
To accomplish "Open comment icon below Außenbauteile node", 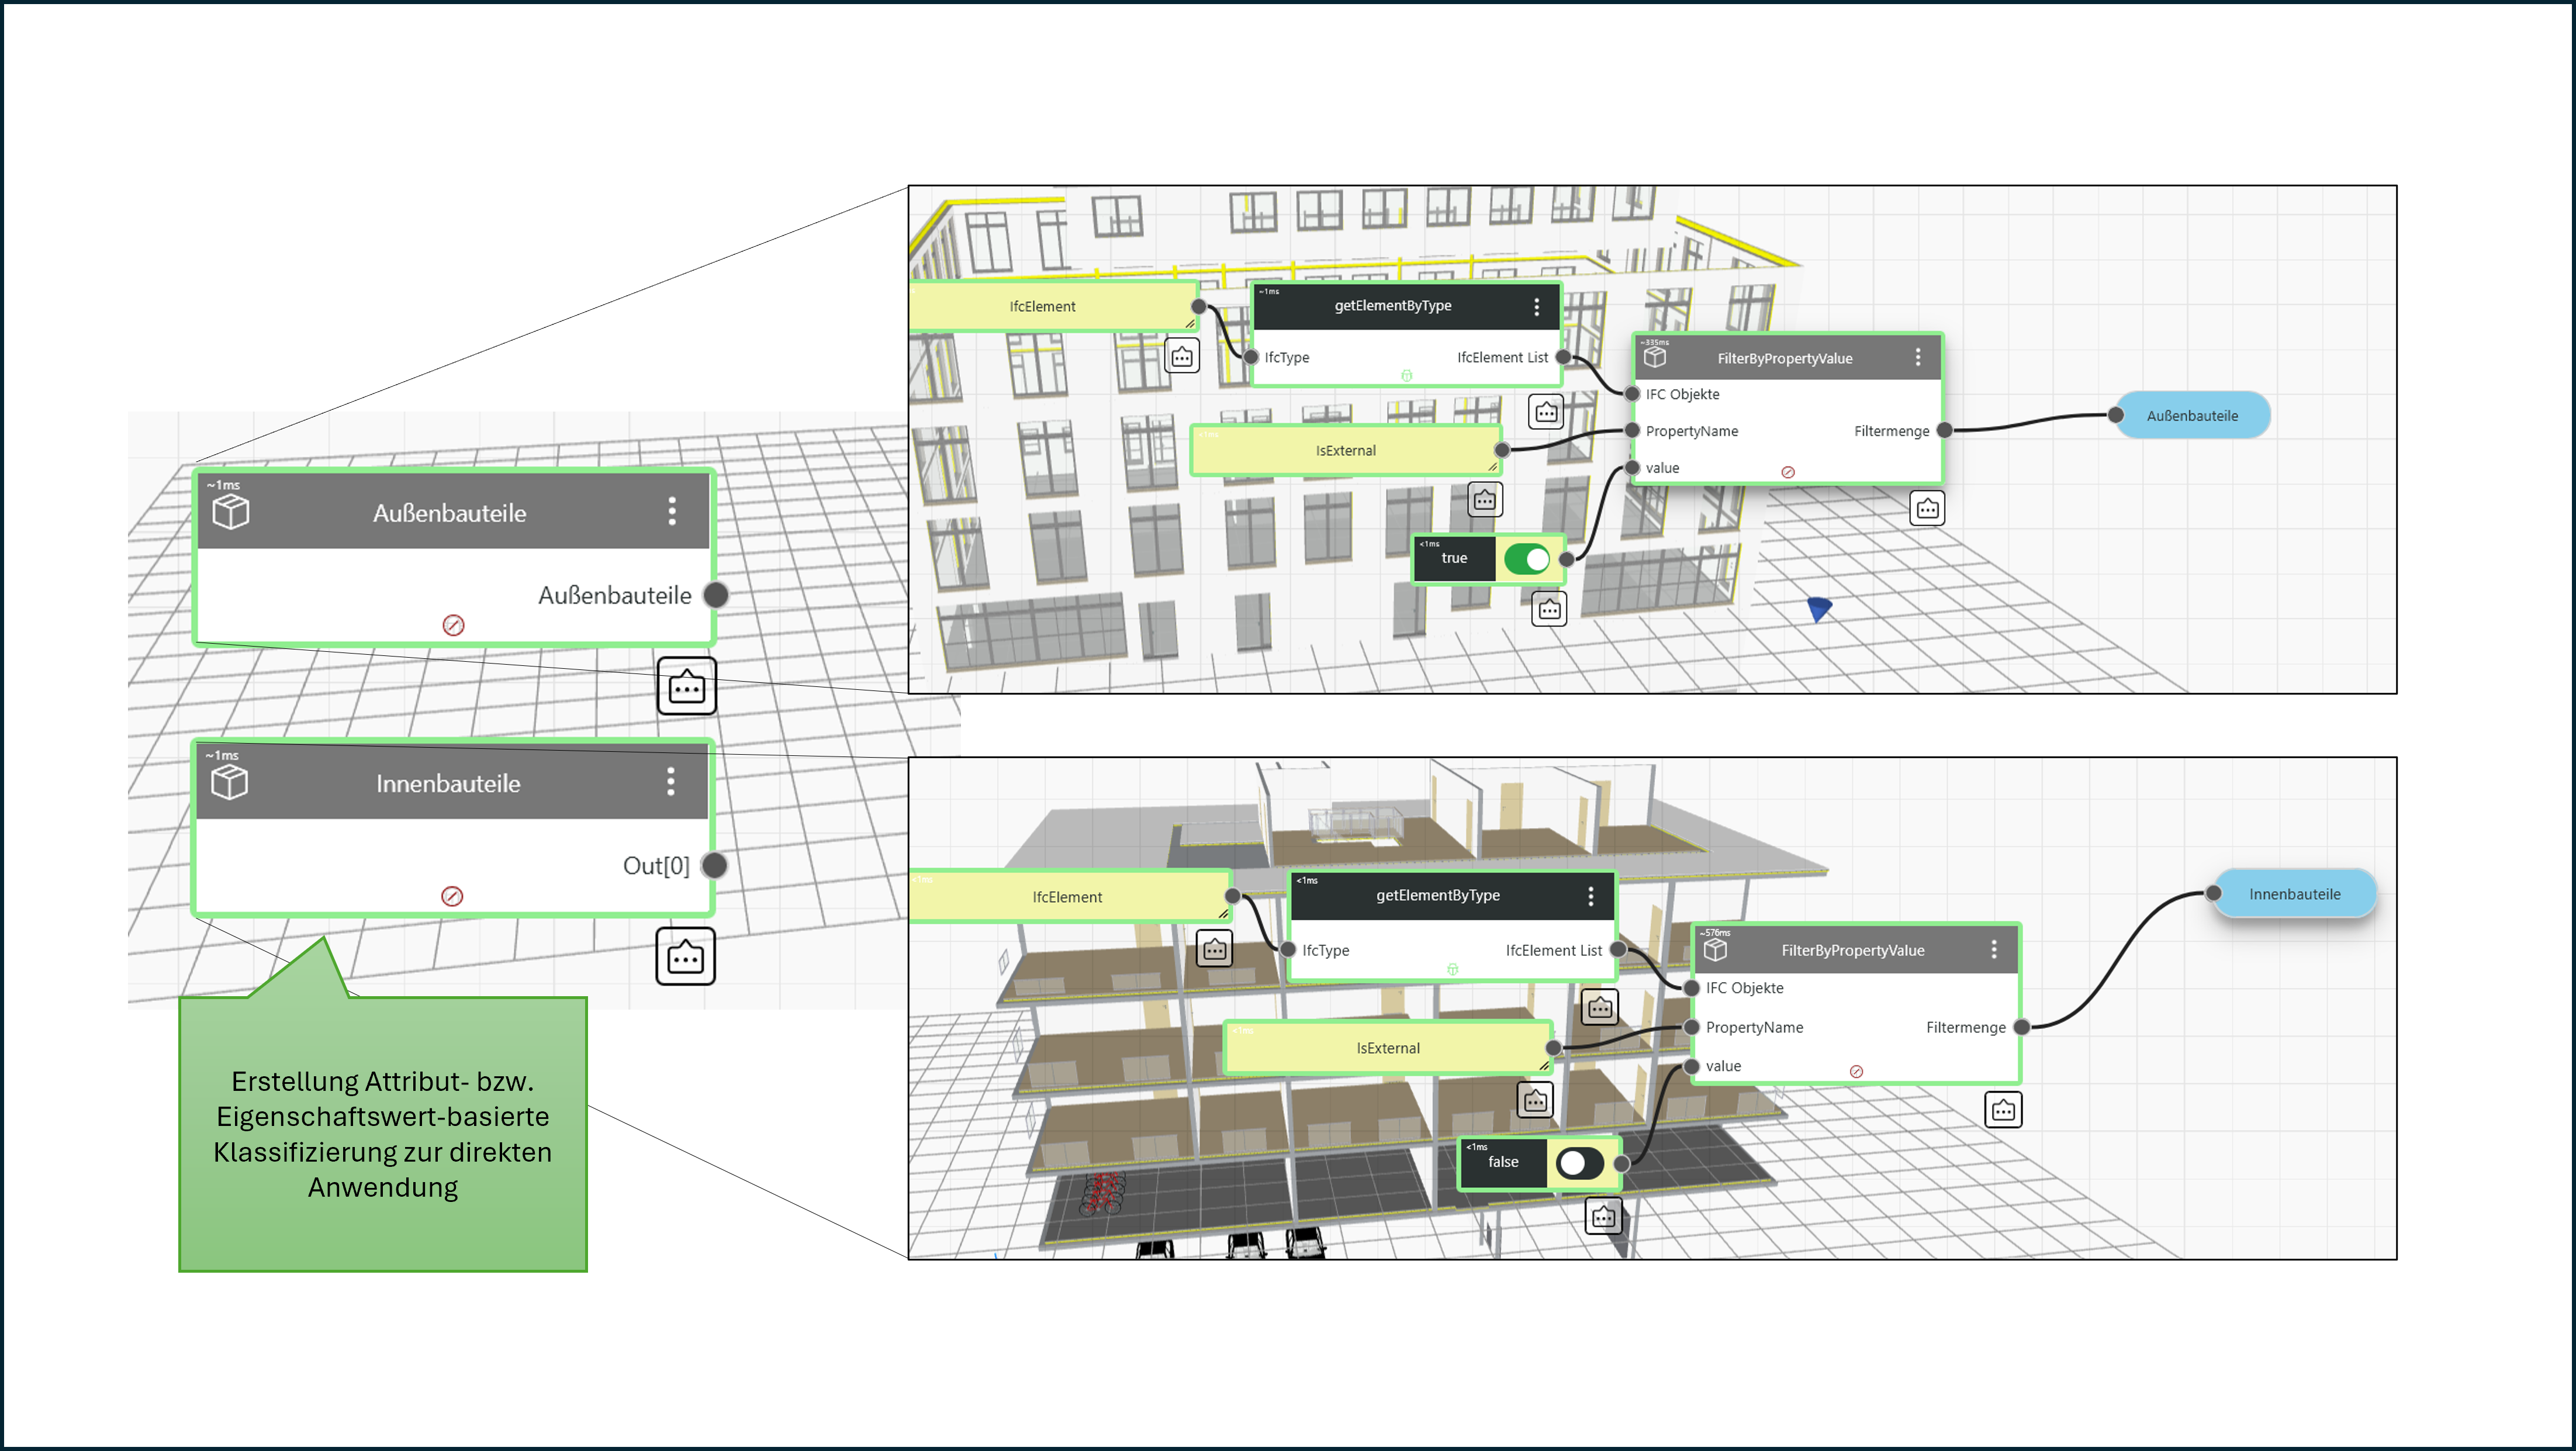I will click(x=687, y=687).
